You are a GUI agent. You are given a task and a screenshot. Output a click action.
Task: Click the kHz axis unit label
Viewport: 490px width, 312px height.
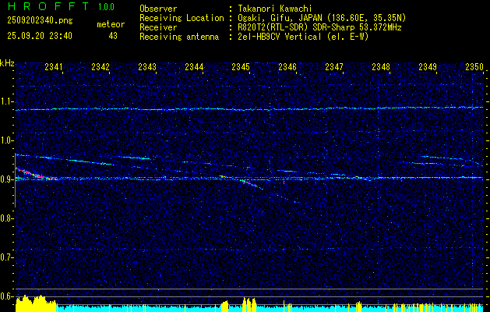pyautogui.click(x=7, y=63)
